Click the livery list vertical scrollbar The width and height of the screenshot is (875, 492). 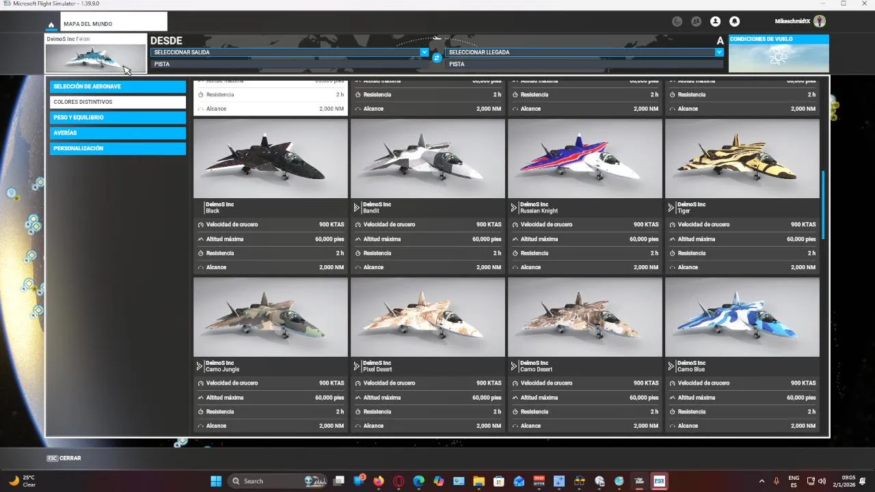tap(823, 204)
